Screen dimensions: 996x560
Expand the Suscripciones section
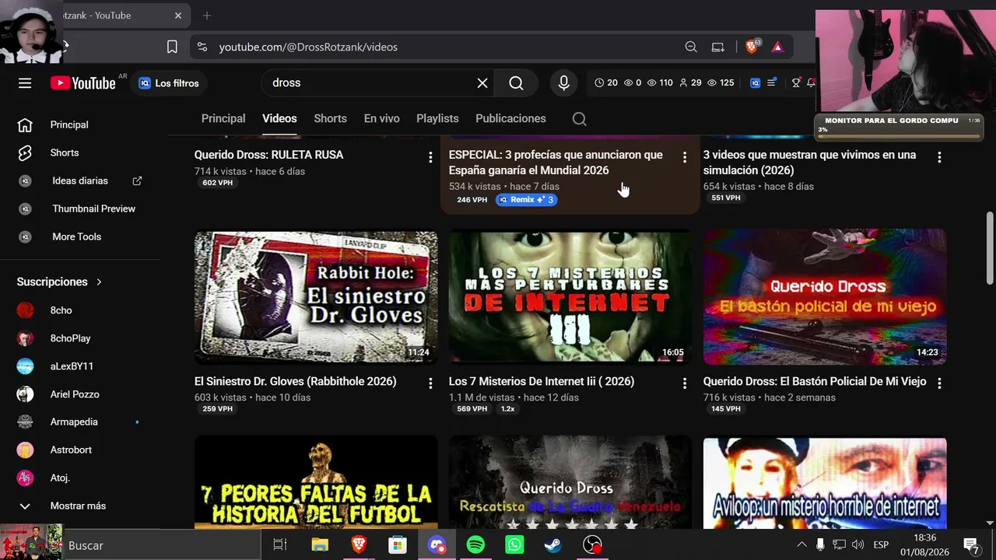[x=60, y=282]
